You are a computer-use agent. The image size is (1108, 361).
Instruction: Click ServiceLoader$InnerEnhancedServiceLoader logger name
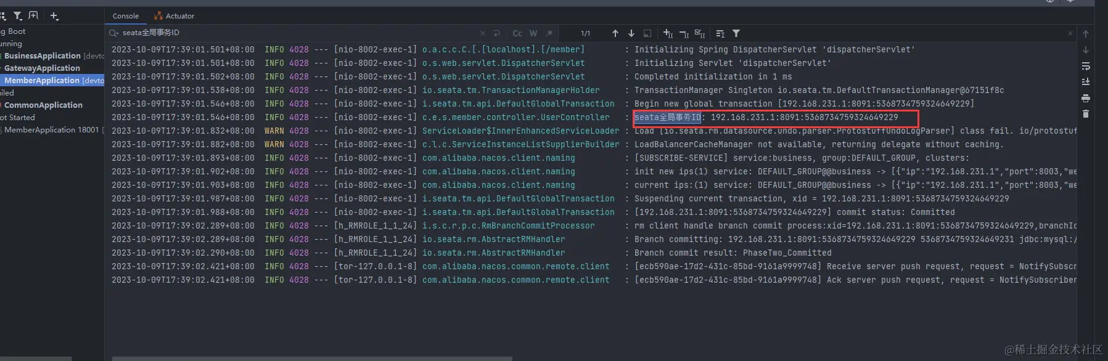point(520,131)
